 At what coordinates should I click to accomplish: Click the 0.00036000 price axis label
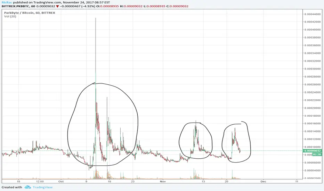tap(313, 45)
